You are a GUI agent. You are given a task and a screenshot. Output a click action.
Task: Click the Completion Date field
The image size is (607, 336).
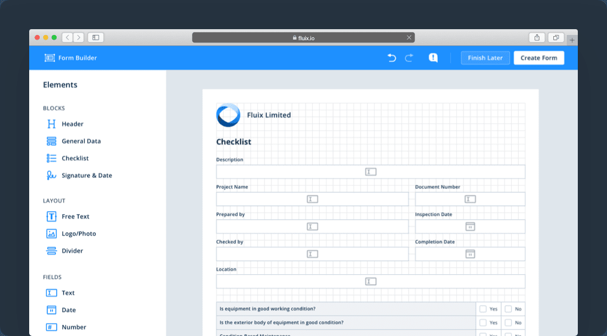tap(470, 254)
